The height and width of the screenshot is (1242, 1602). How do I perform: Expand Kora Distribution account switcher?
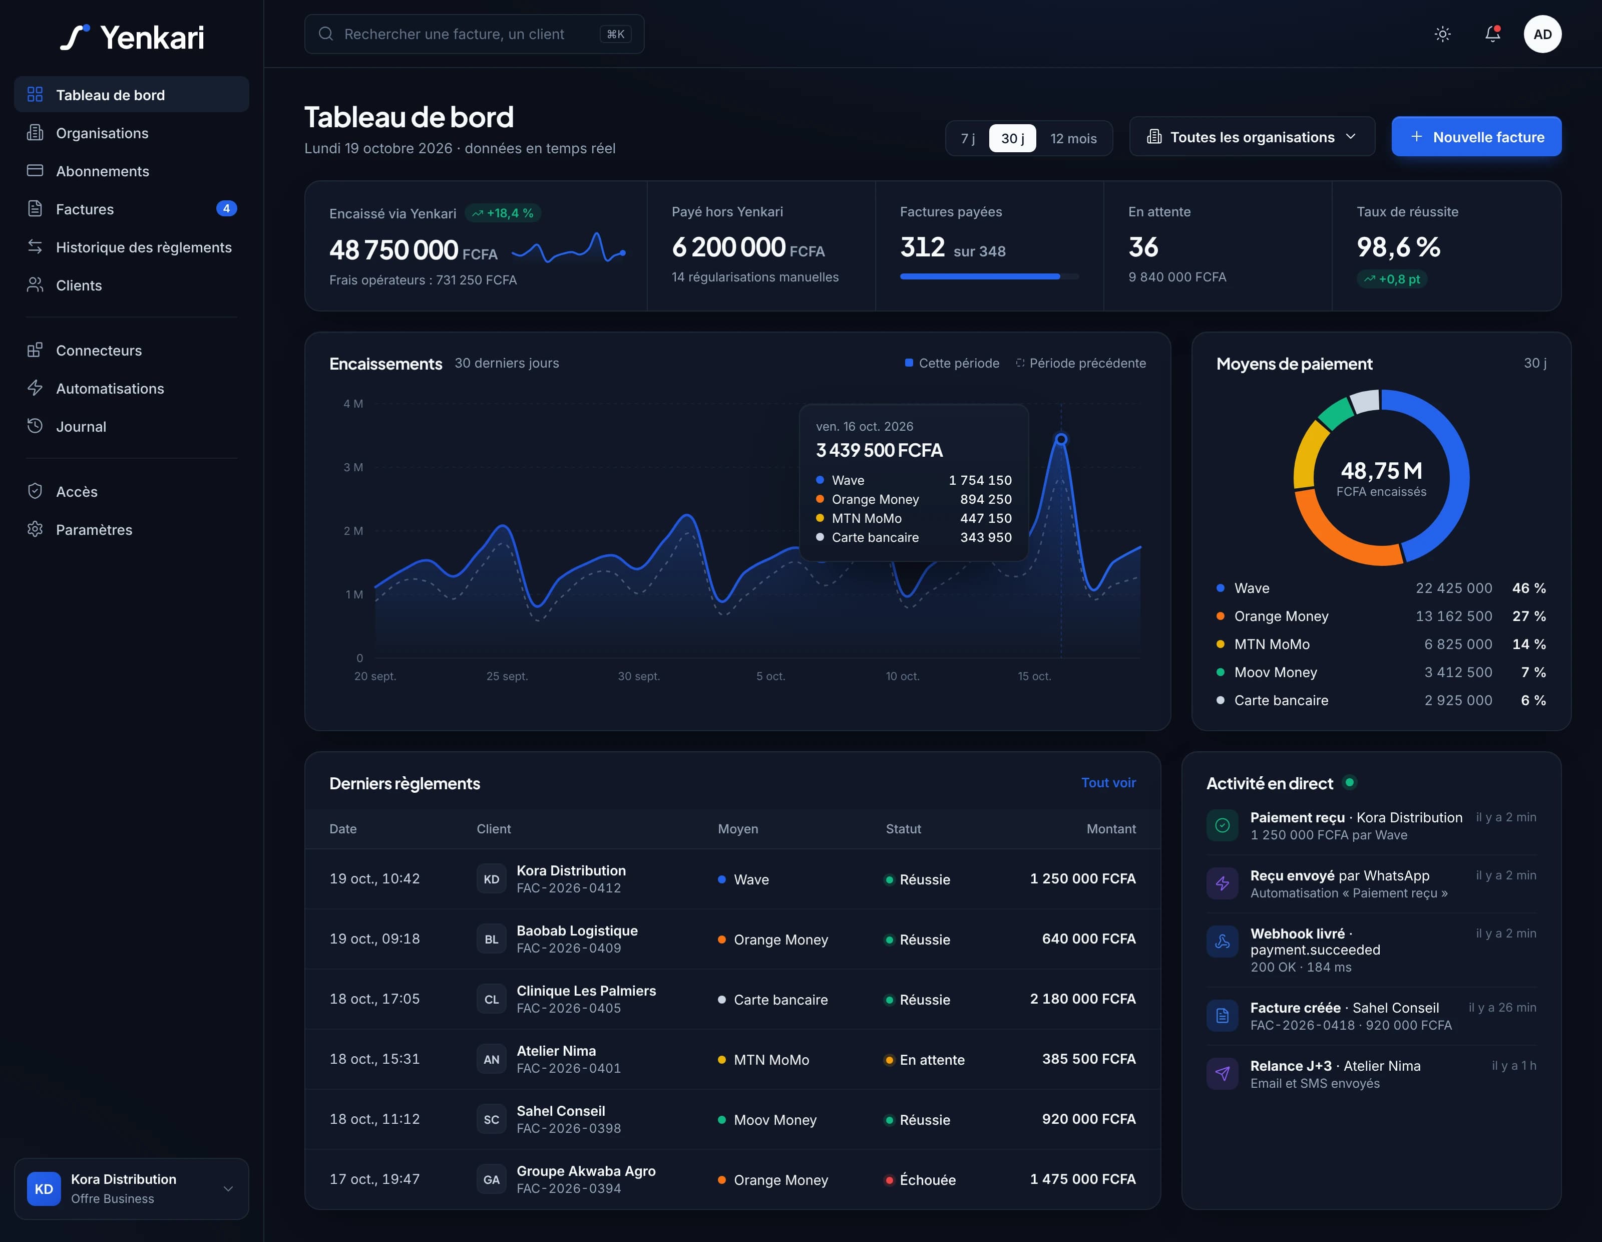[131, 1189]
